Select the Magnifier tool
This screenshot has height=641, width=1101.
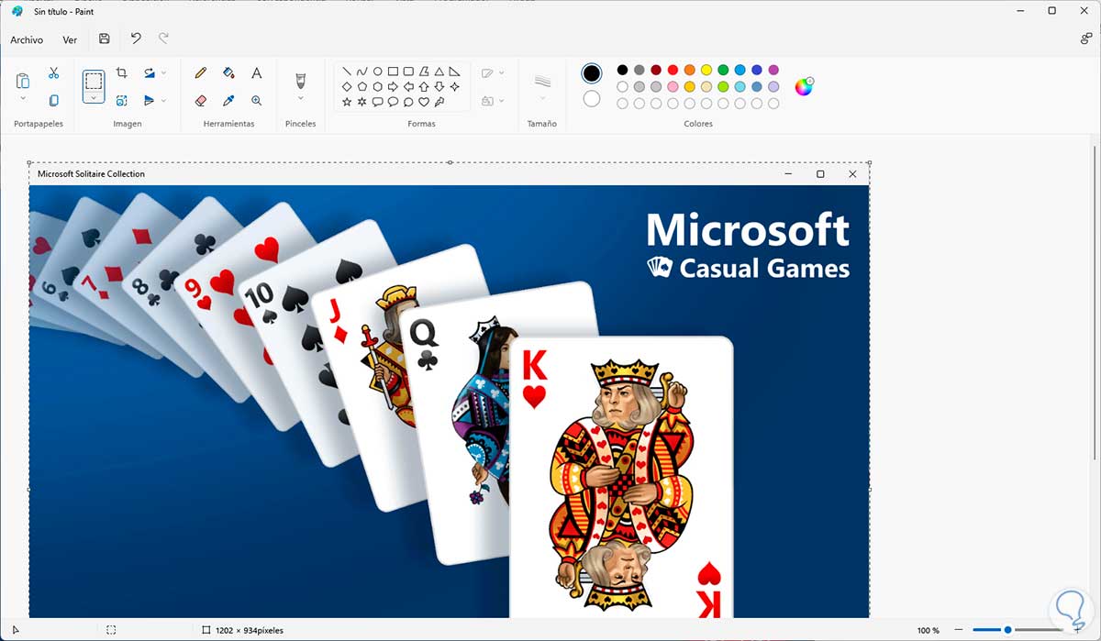click(x=256, y=100)
